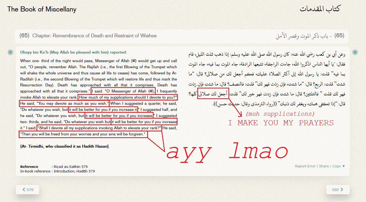The width and height of the screenshot is (366, 202).
Task: Click "The Book of Miscellany" heading
Action: tap(42, 9)
